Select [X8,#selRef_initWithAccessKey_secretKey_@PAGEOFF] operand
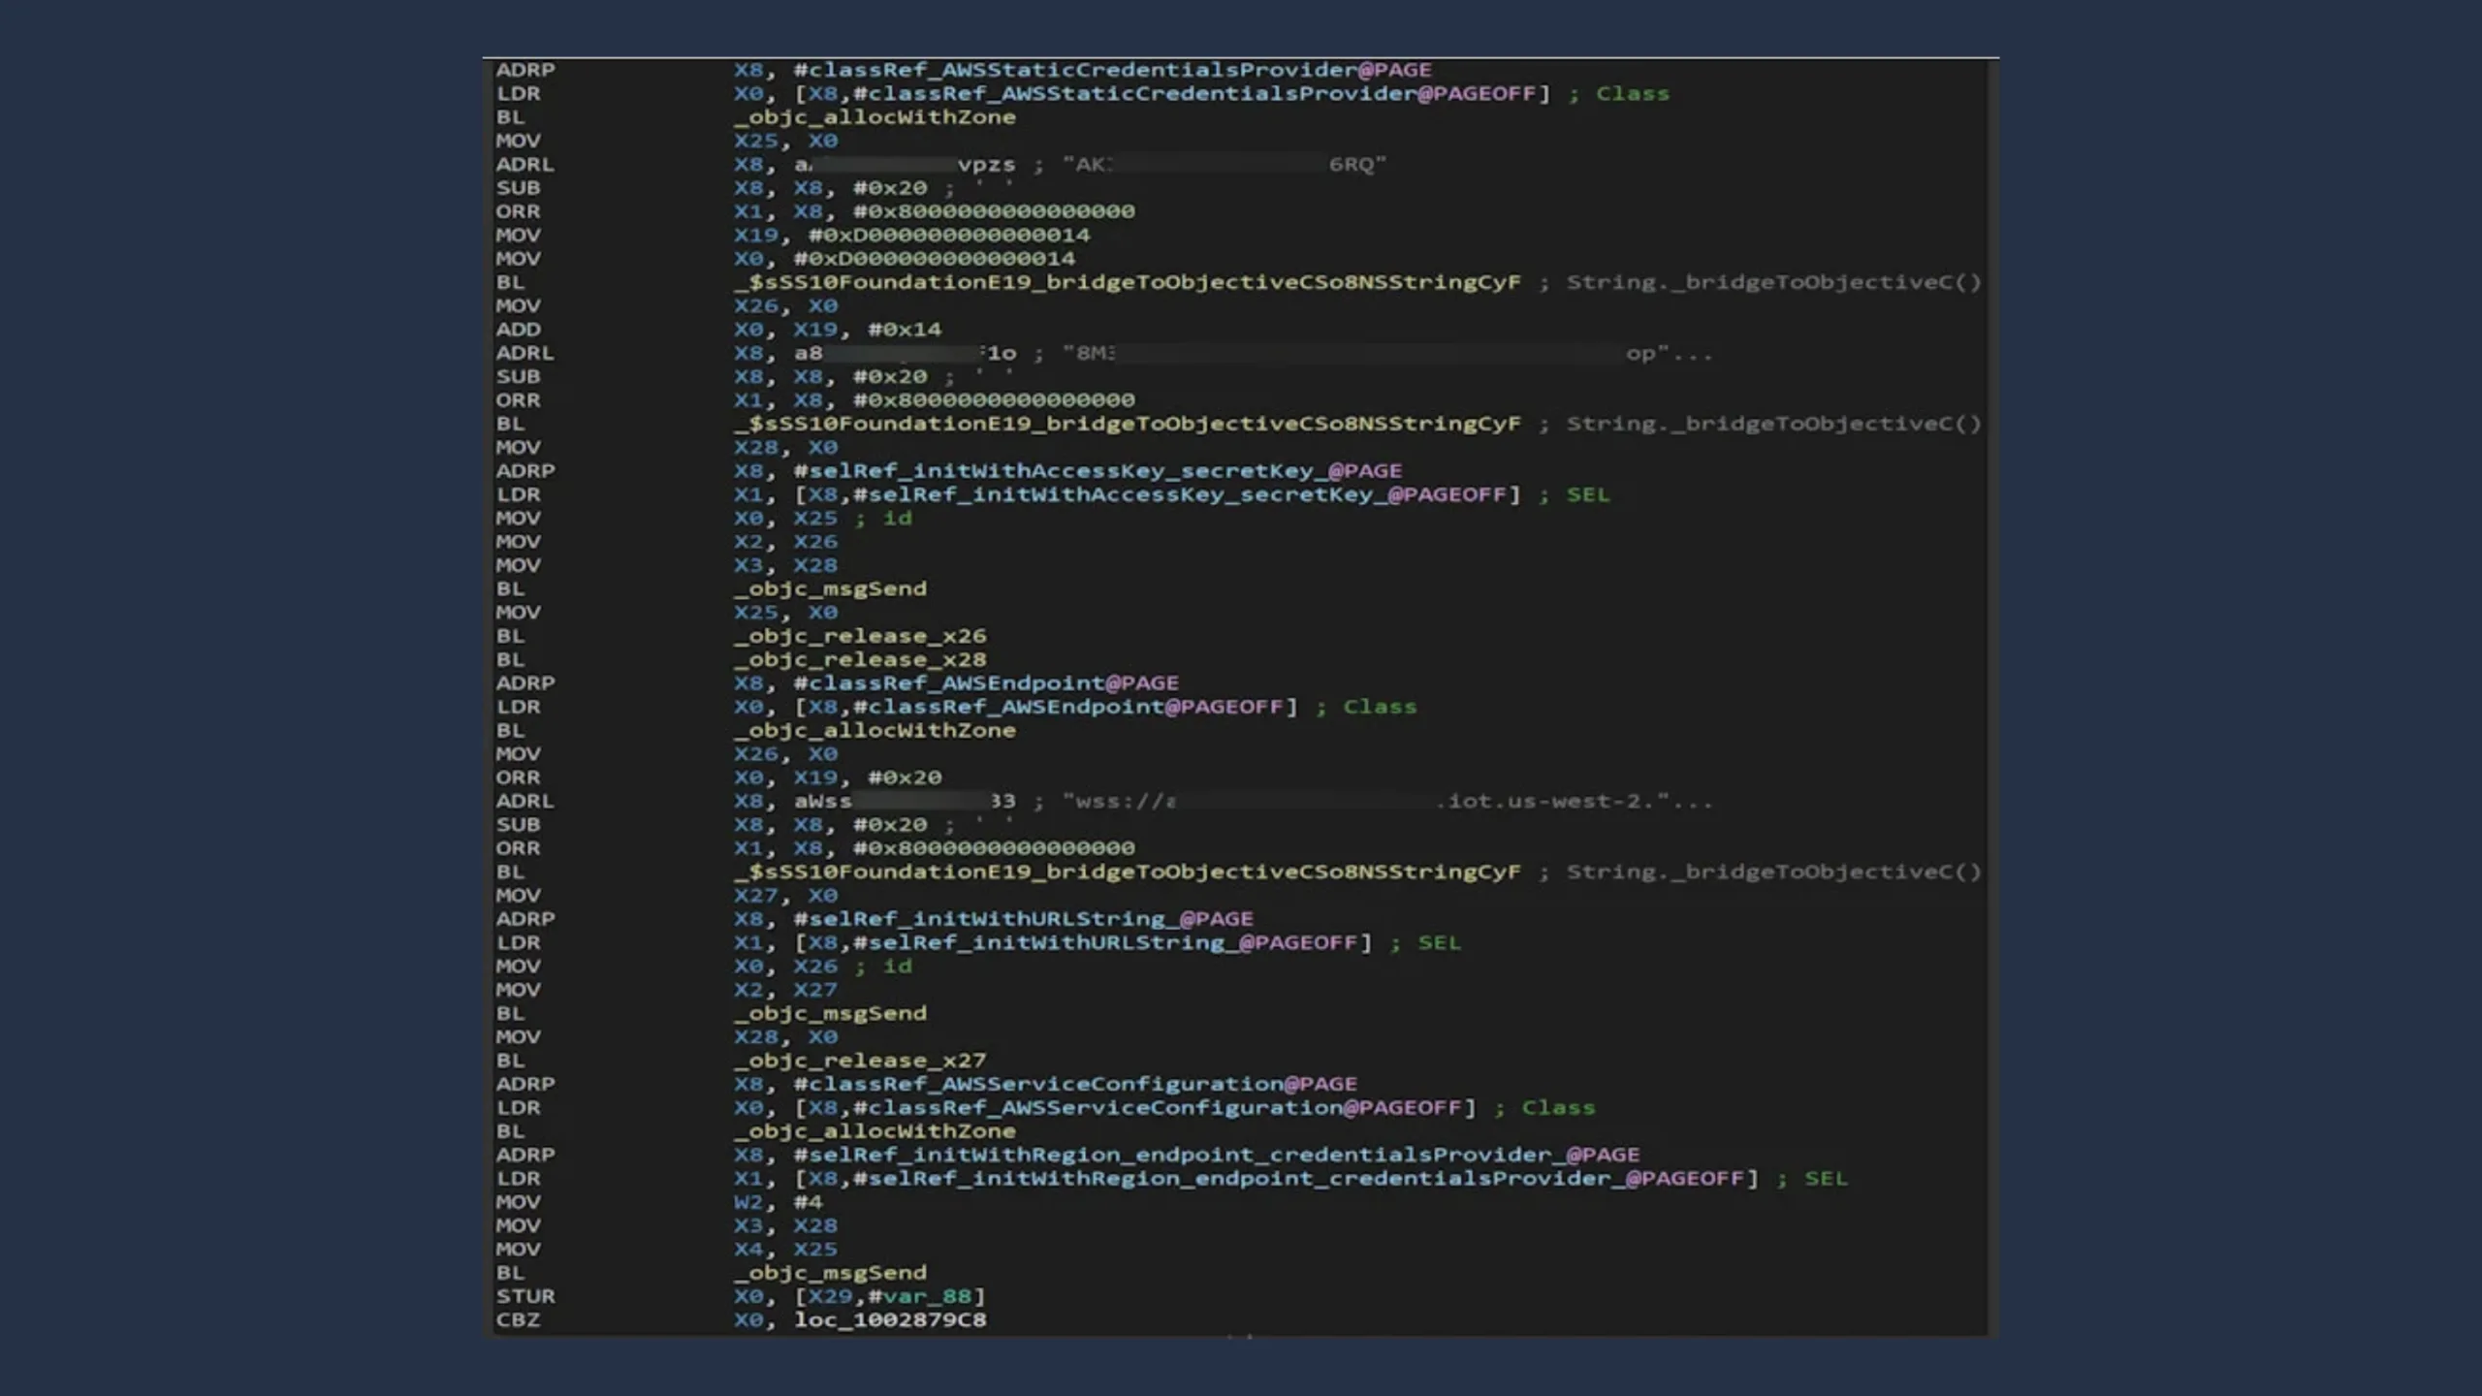The image size is (2482, 1396). click(1158, 494)
